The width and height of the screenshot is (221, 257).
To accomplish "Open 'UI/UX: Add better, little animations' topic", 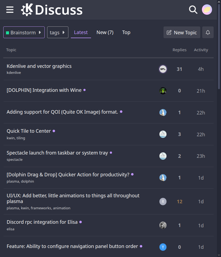I will pyautogui.click(x=73, y=198).
